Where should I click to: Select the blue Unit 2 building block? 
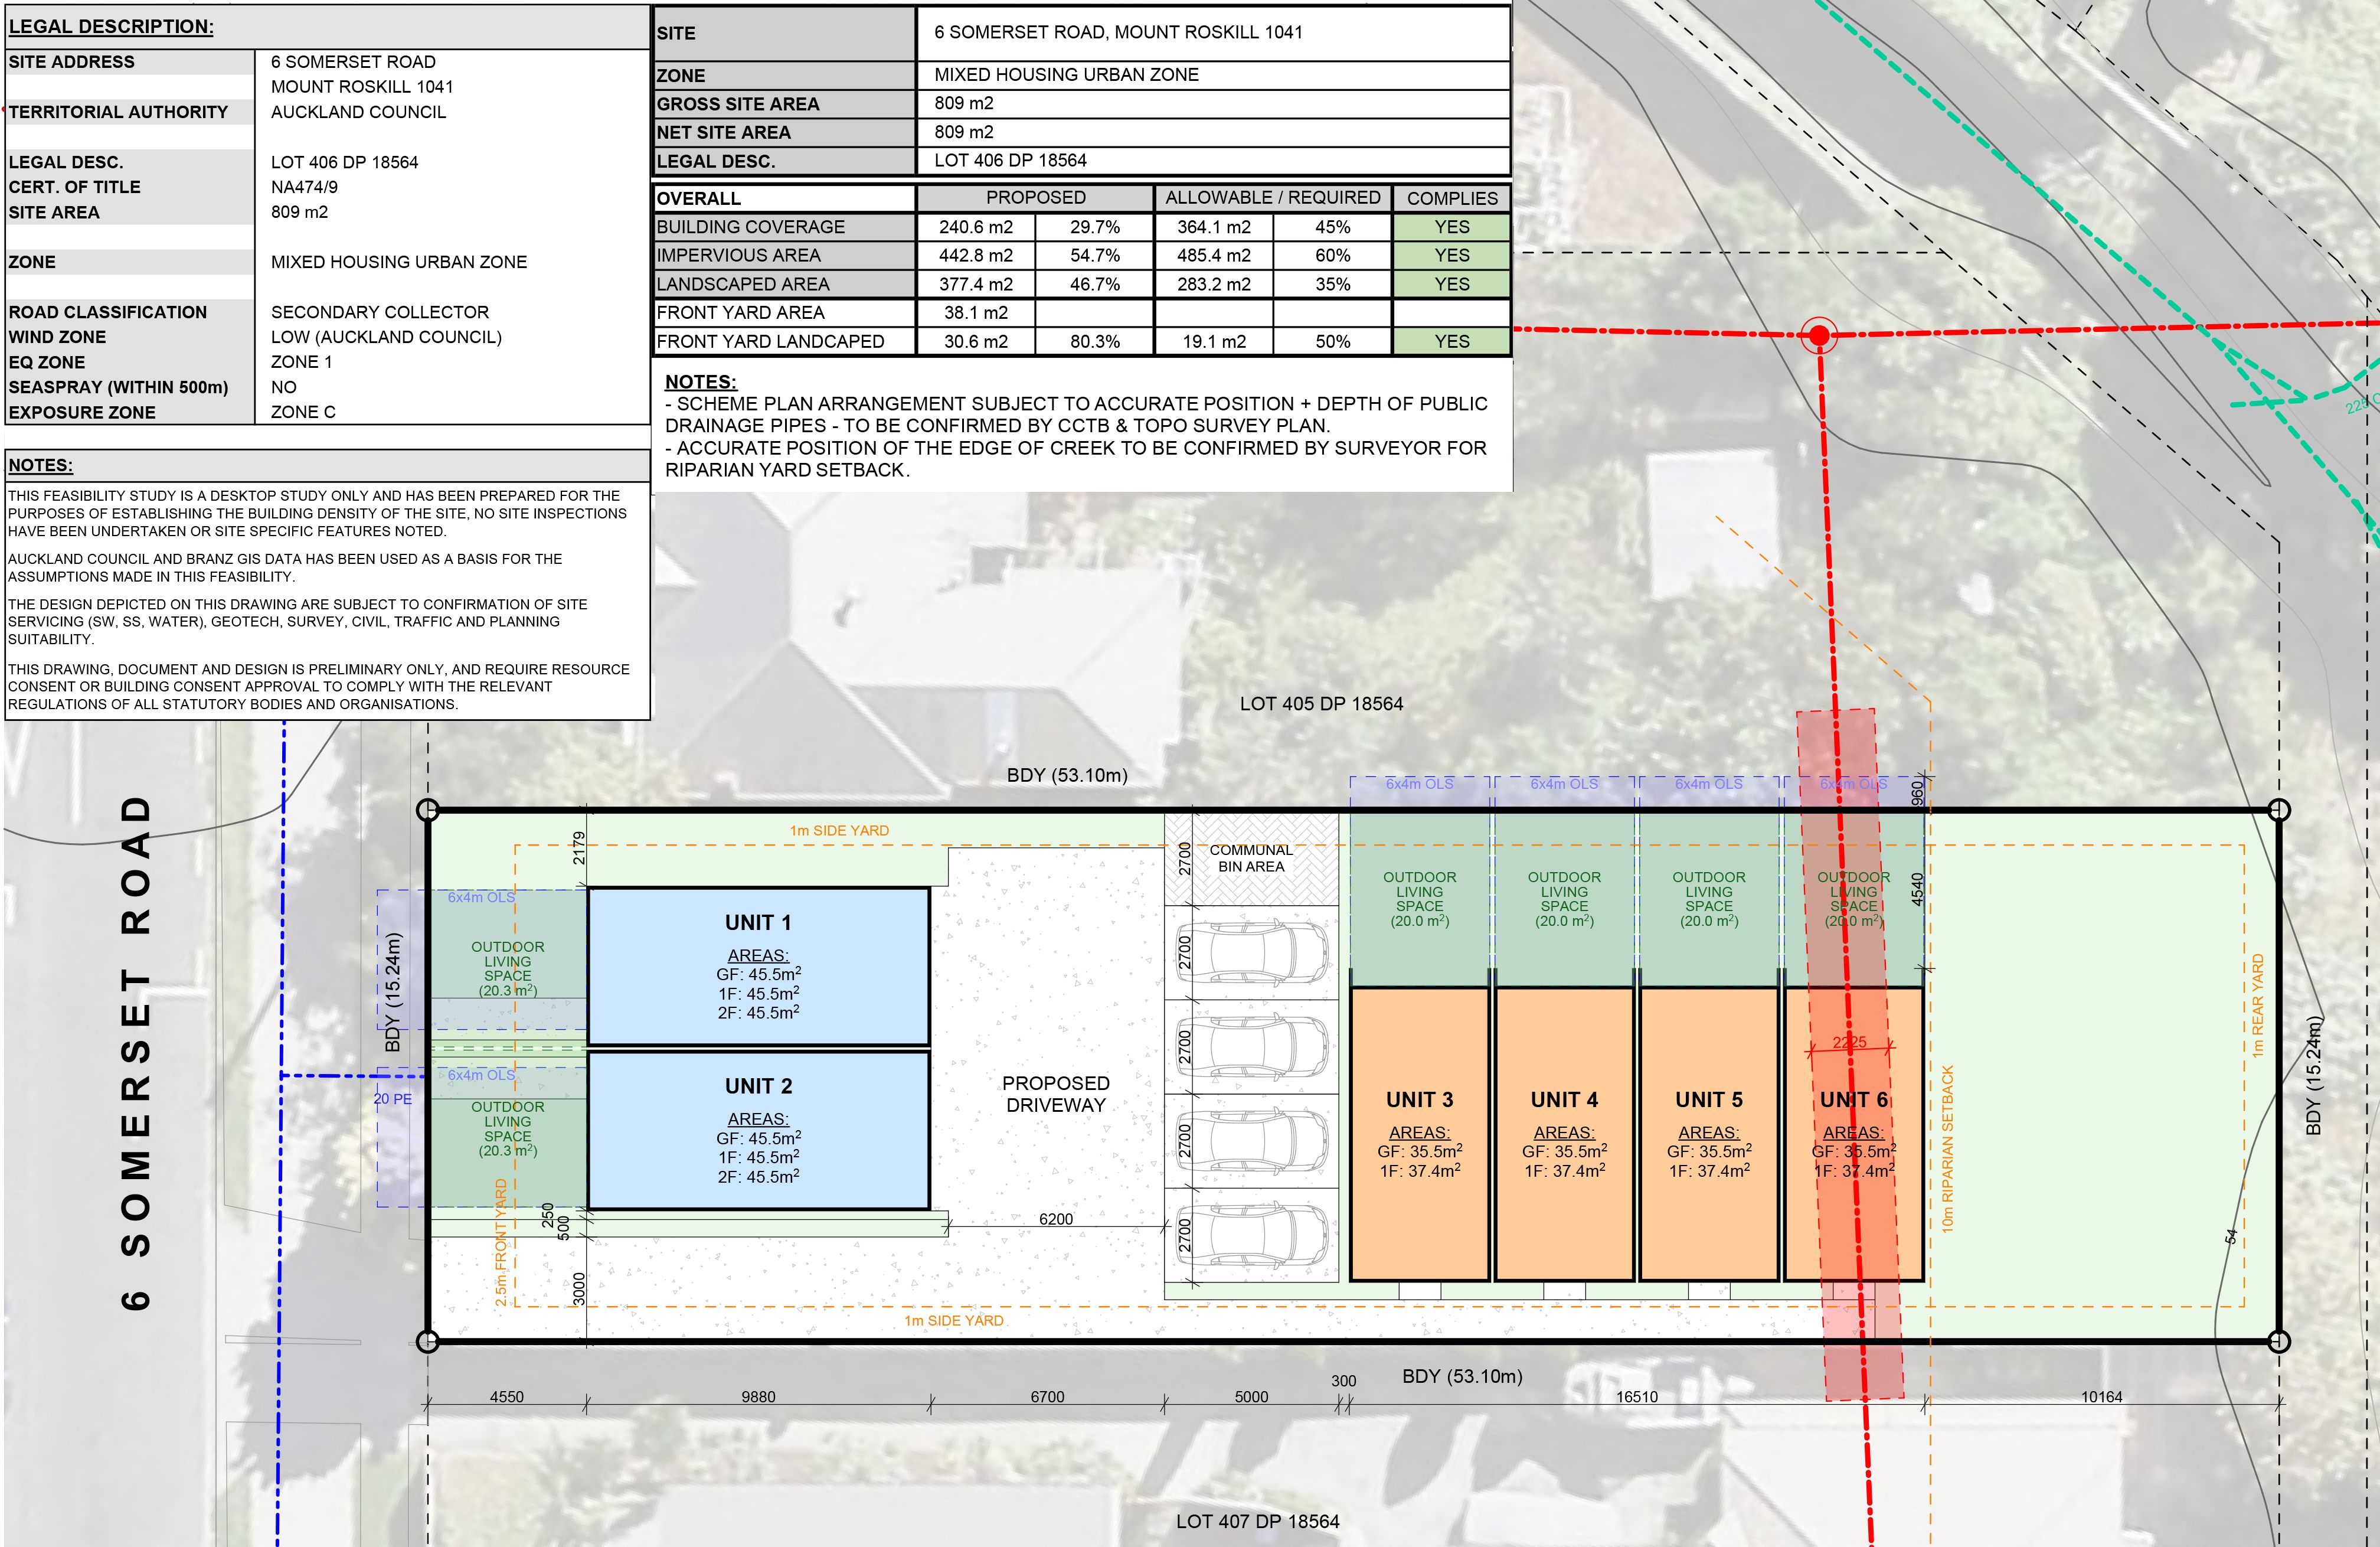758,1130
